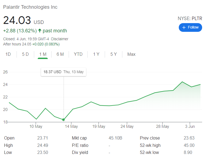Click the green upward arrow icon
This screenshot has width=207, height=161.
click(x=40, y=30)
